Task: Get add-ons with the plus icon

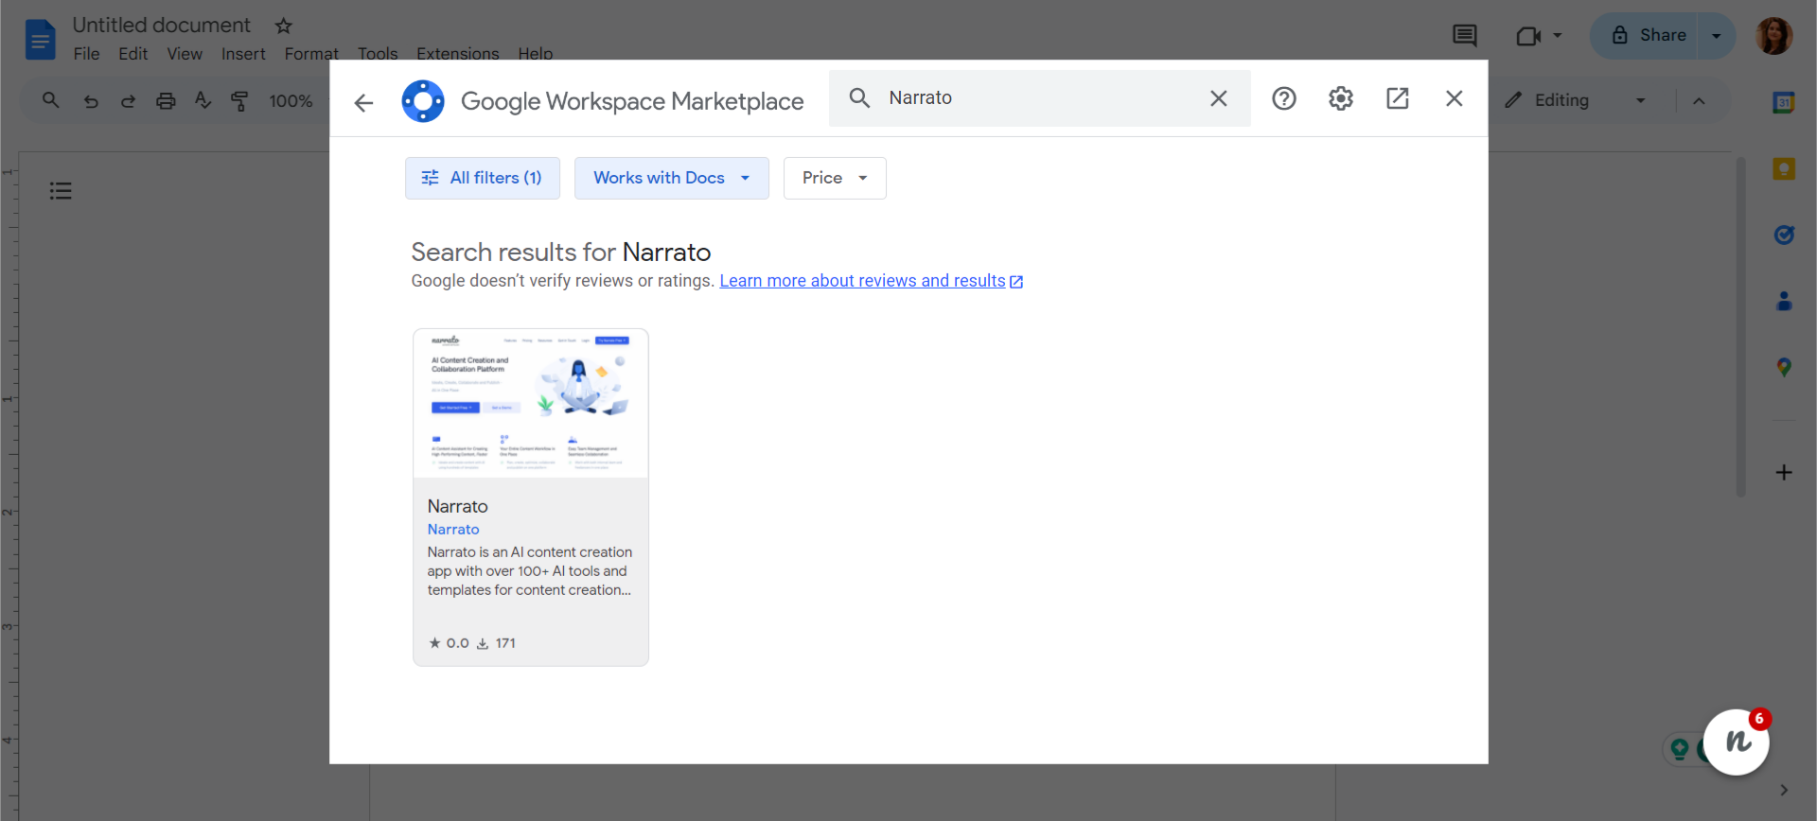Action: 1784,472
